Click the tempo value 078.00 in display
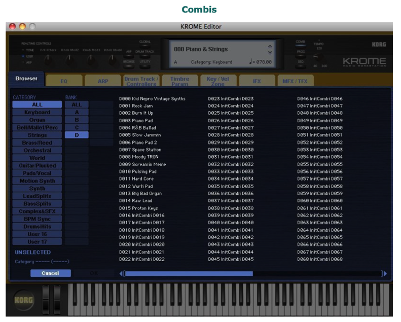 (264, 62)
